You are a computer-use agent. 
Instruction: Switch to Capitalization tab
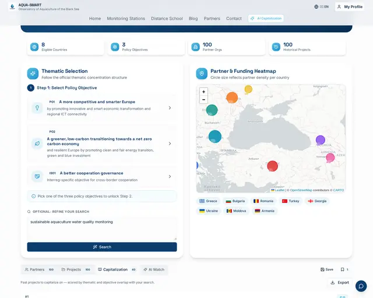[117, 269]
